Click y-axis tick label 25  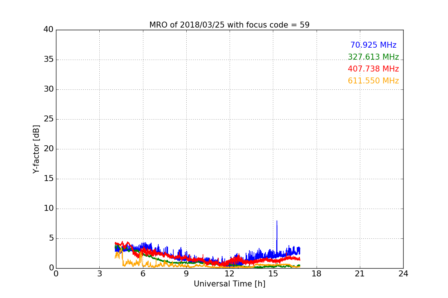pos(49,119)
